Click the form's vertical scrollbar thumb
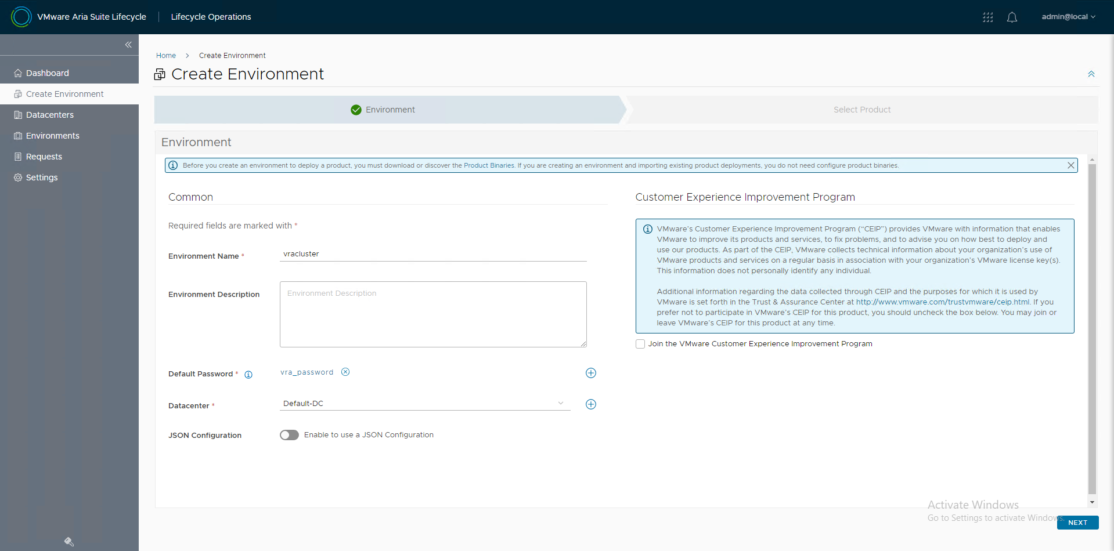This screenshot has height=551, width=1114. (1092, 328)
